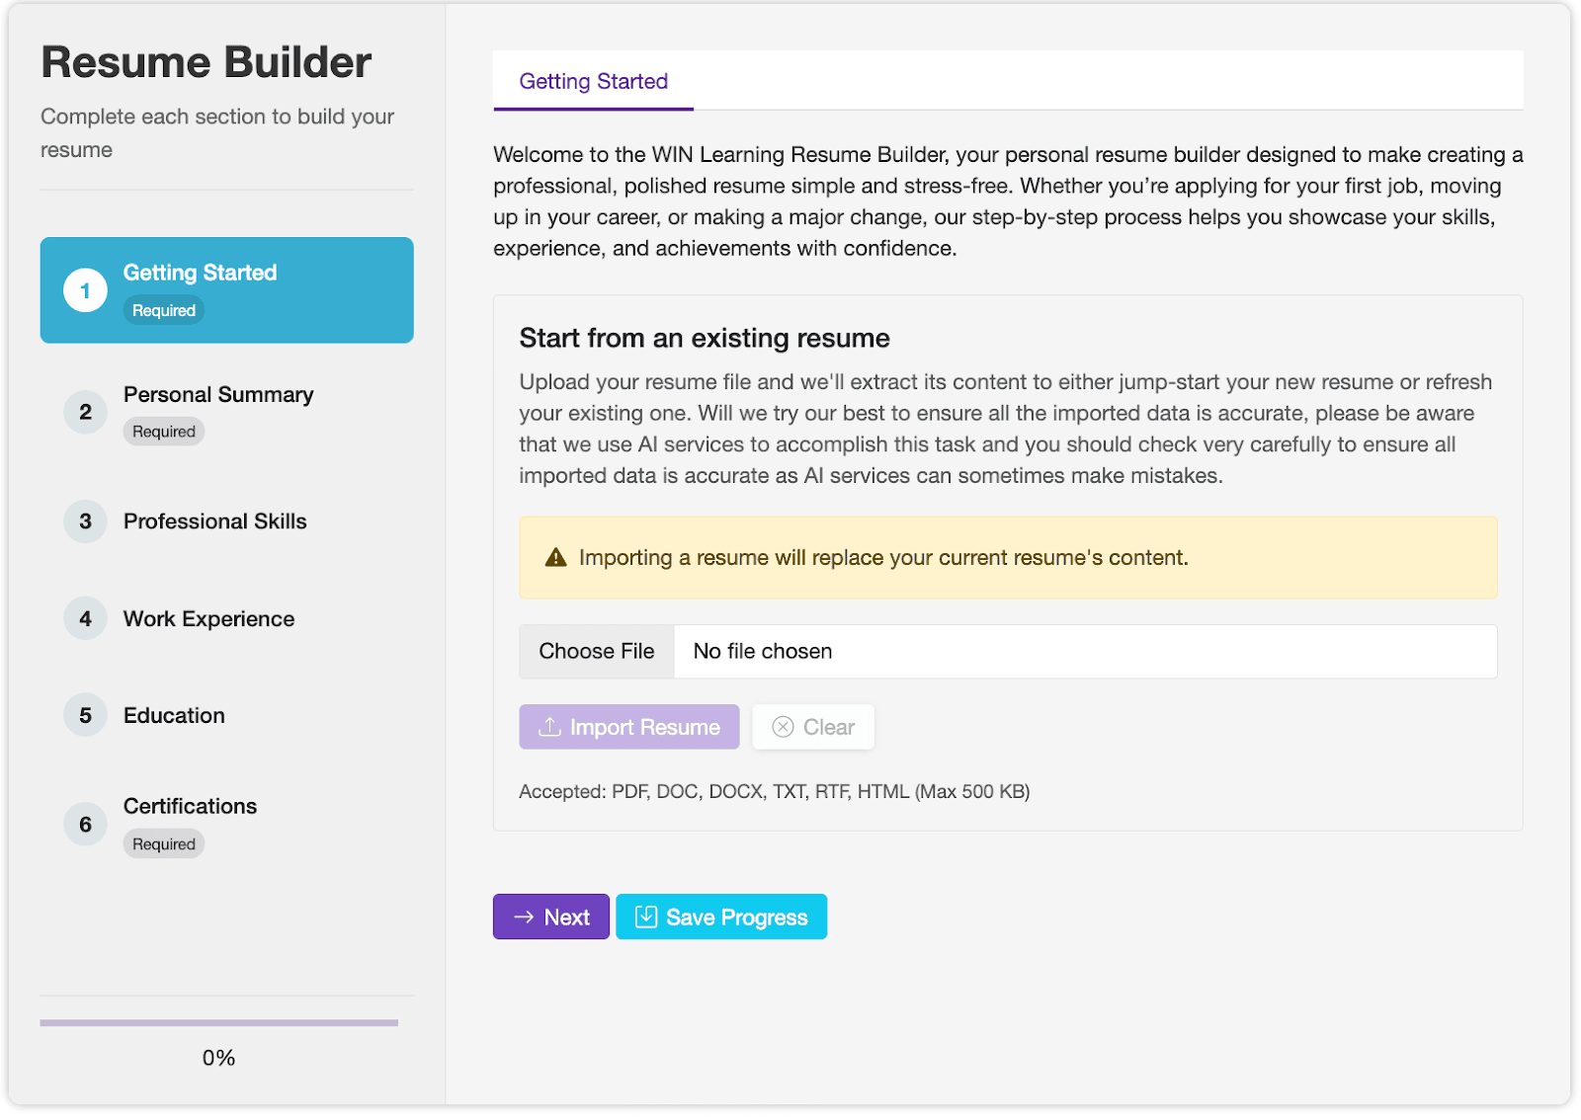Open the Work Experience section
The width and height of the screenshot is (1581, 1120).
pyautogui.click(x=208, y=618)
